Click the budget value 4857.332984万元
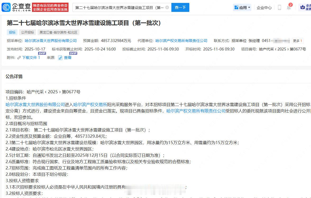The image size is (311, 198). 116,41
